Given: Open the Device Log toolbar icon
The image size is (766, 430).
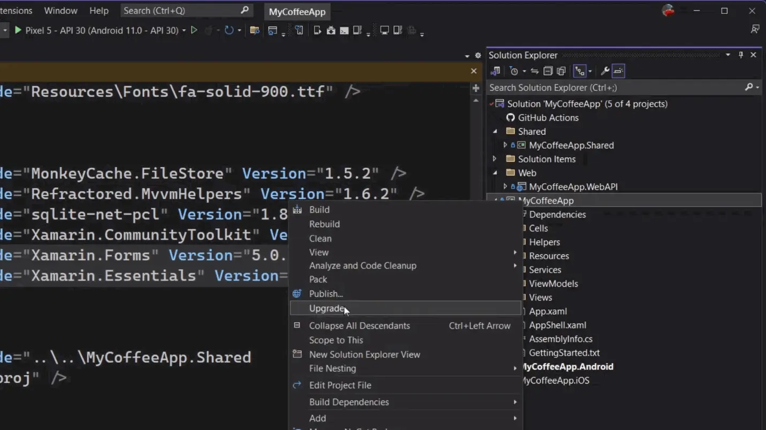Looking at the screenshot, I should (x=358, y=30).
